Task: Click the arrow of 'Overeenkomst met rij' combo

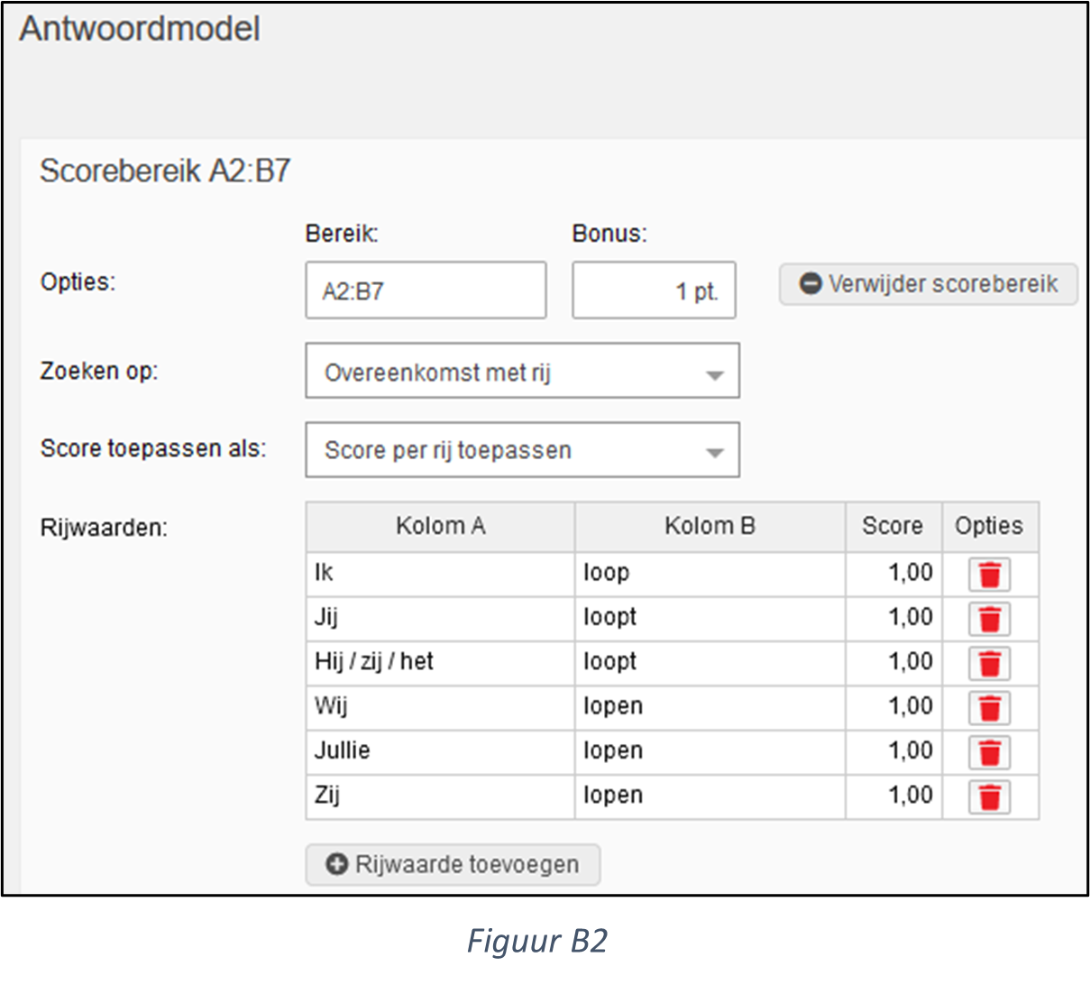Action: click(x=714, y=374)
